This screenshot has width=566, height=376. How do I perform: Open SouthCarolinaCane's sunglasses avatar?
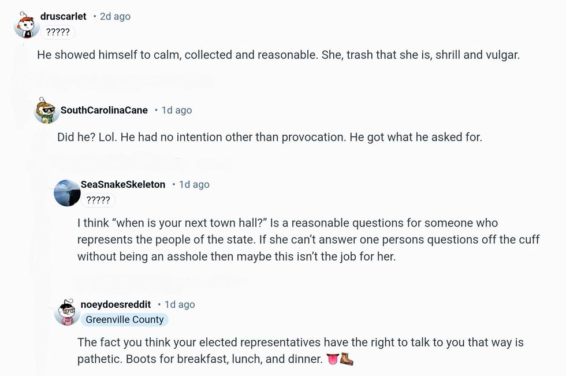[x=47, y=110]
